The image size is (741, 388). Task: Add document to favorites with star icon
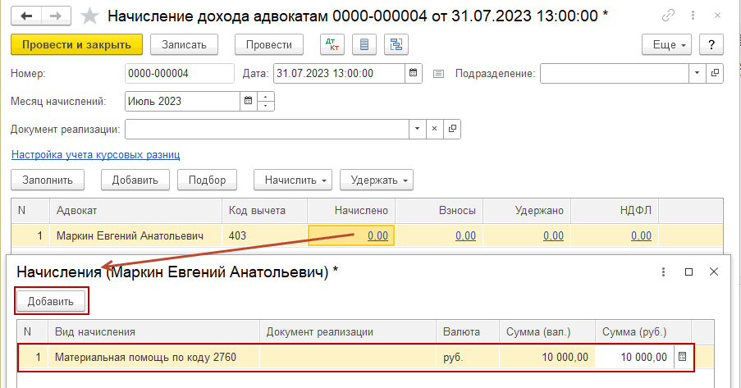91,16
